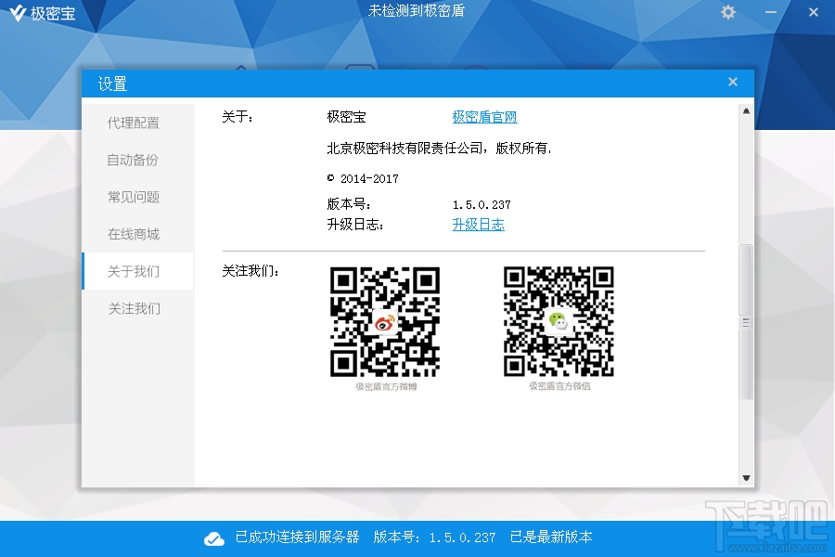Click the WeChat QR code image

coord(559,321)
